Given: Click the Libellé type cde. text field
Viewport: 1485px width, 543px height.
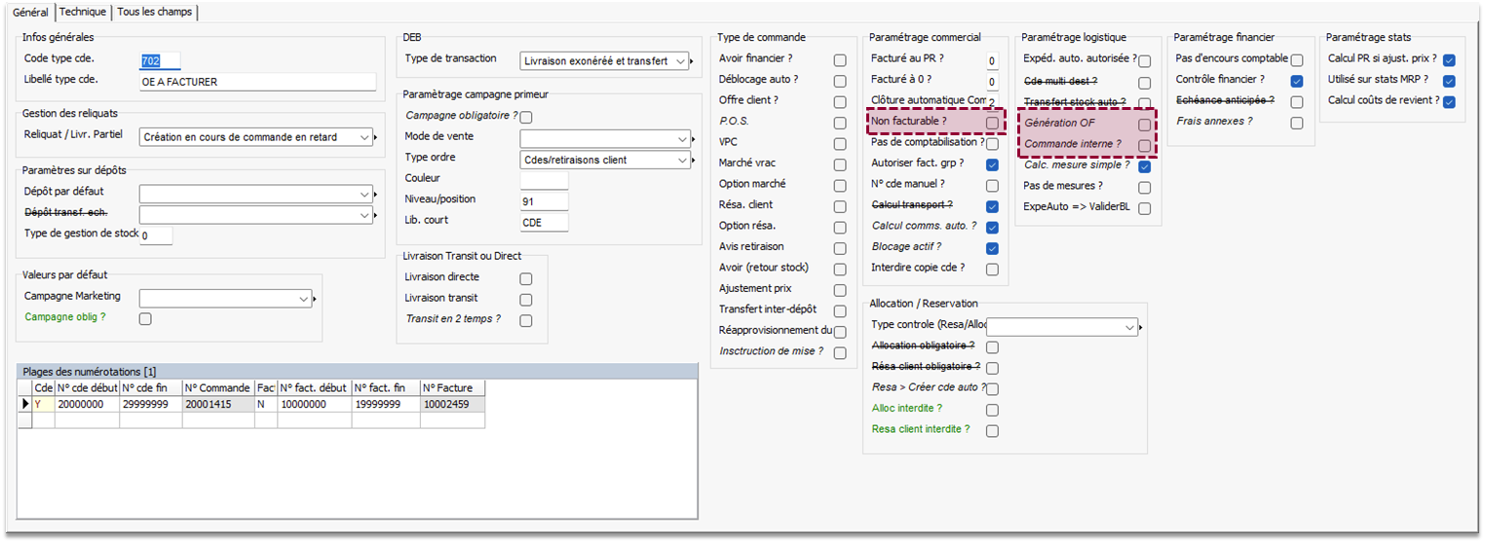Looking at the screenshot, I should [x=257, y=83].
